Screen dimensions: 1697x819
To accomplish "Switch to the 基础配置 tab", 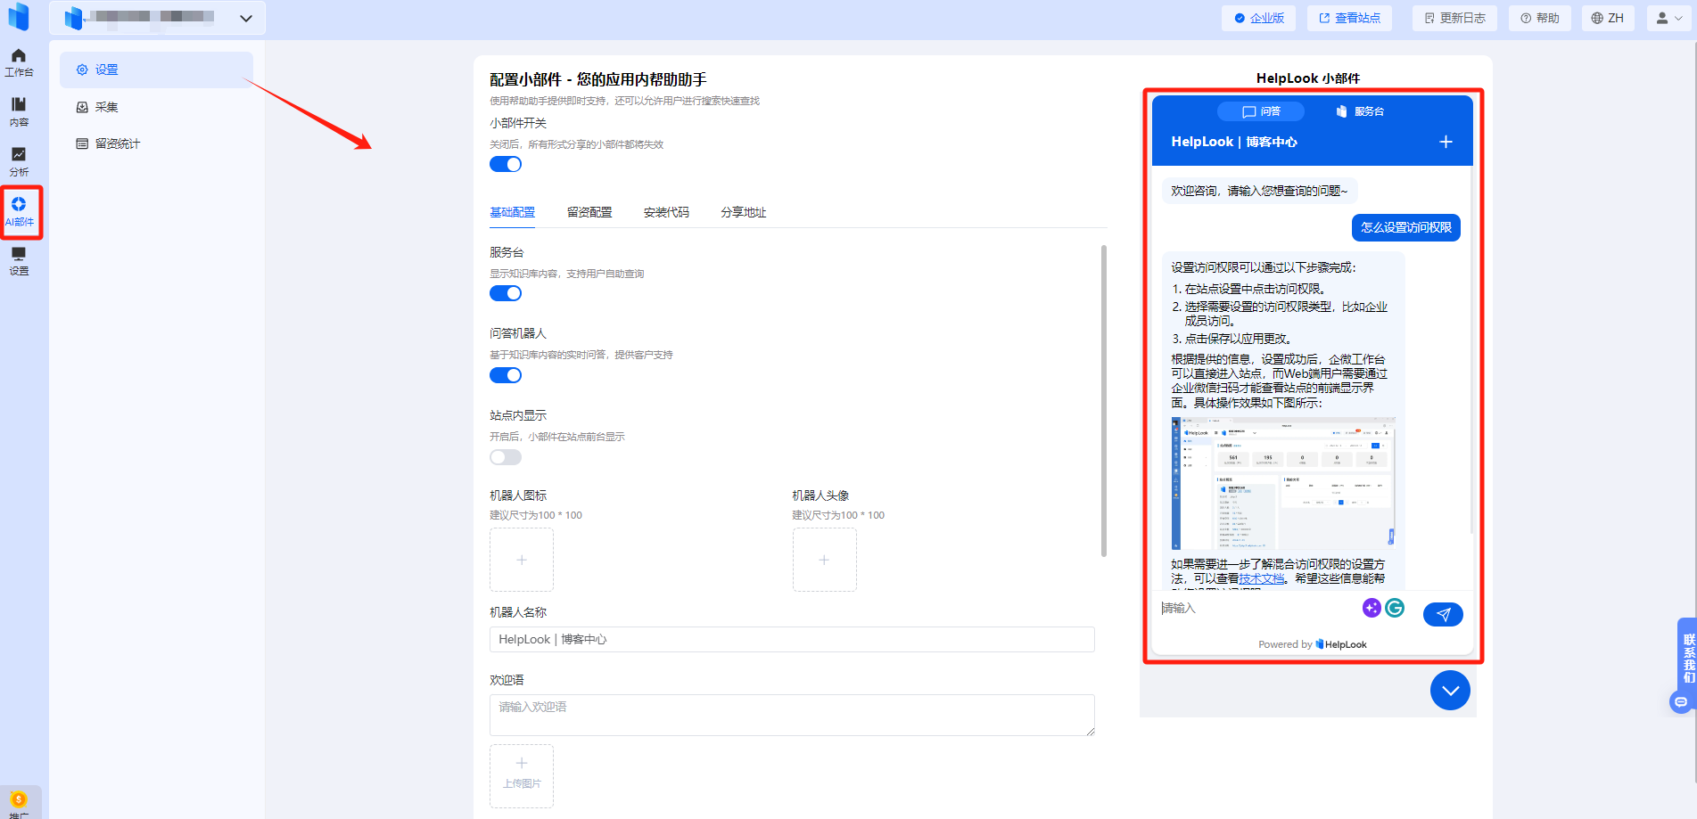I will click(513, 212).
